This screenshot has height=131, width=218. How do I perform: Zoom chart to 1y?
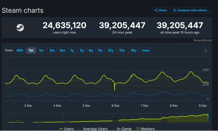click(72, 50)
